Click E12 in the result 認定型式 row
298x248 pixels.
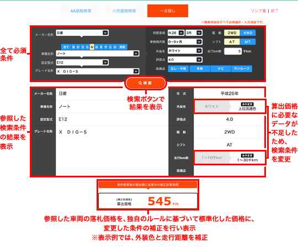pos(63,119)
